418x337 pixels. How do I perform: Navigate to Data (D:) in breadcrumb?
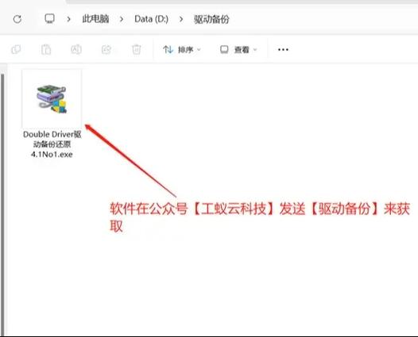[152, 19]
